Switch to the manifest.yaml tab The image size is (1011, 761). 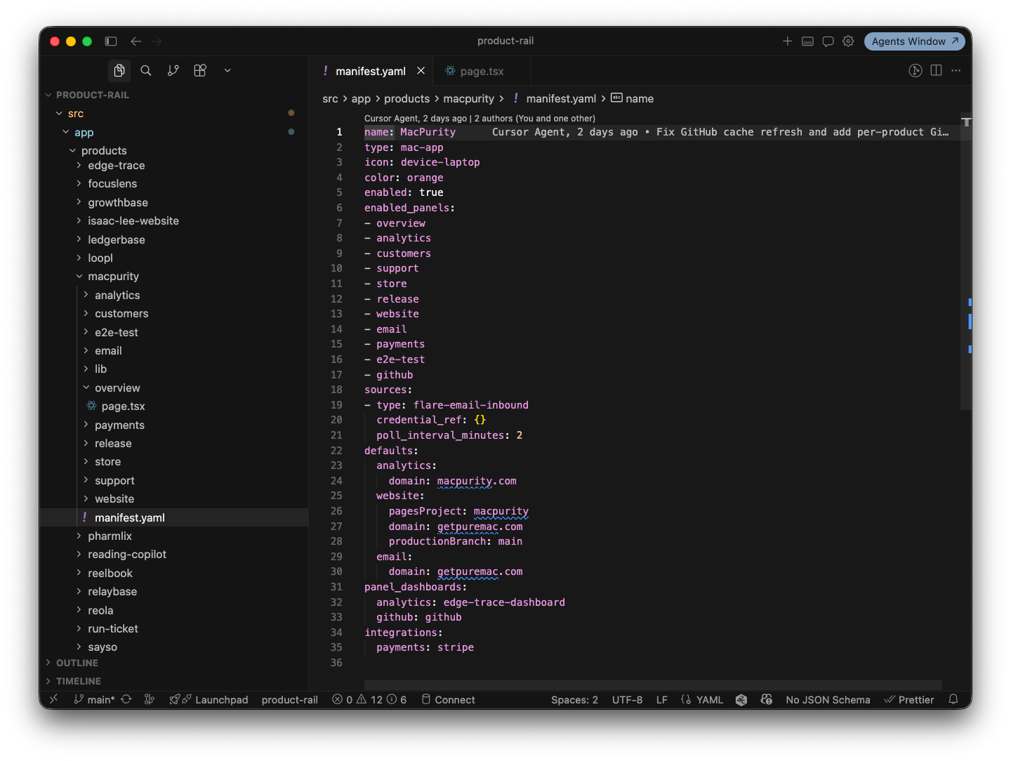371,71
